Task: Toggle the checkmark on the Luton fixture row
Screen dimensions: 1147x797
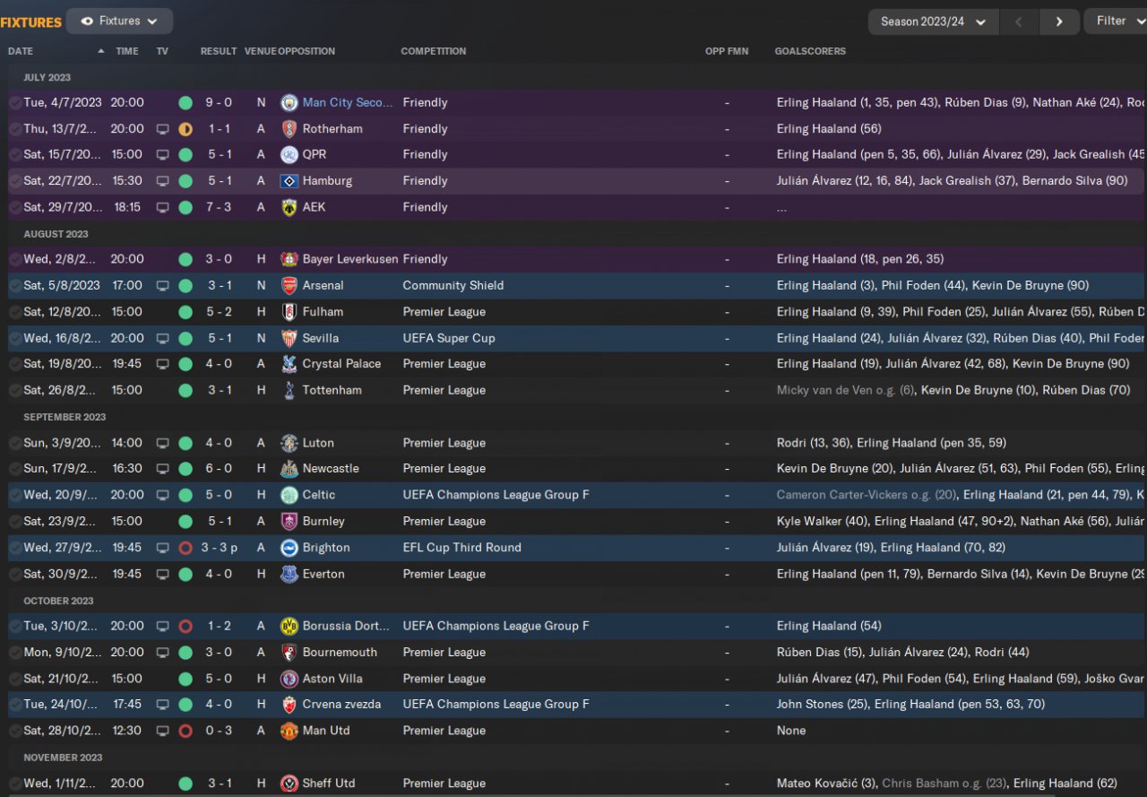Action: (15, 443)
